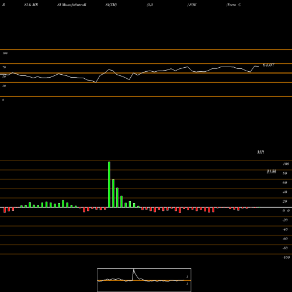Click the 40 label on MR axis
This screenshot has width=292, height=292.
click(285, 192)
